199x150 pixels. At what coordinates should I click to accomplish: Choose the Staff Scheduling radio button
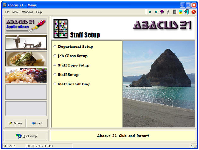click(55, 84)
